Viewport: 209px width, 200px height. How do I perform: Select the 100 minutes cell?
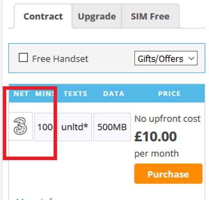(x=45, y=127)
